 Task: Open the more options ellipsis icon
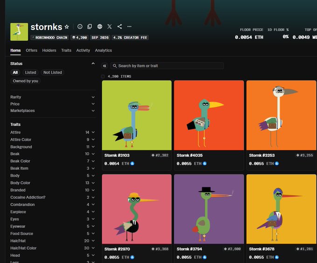coord(130,27)
